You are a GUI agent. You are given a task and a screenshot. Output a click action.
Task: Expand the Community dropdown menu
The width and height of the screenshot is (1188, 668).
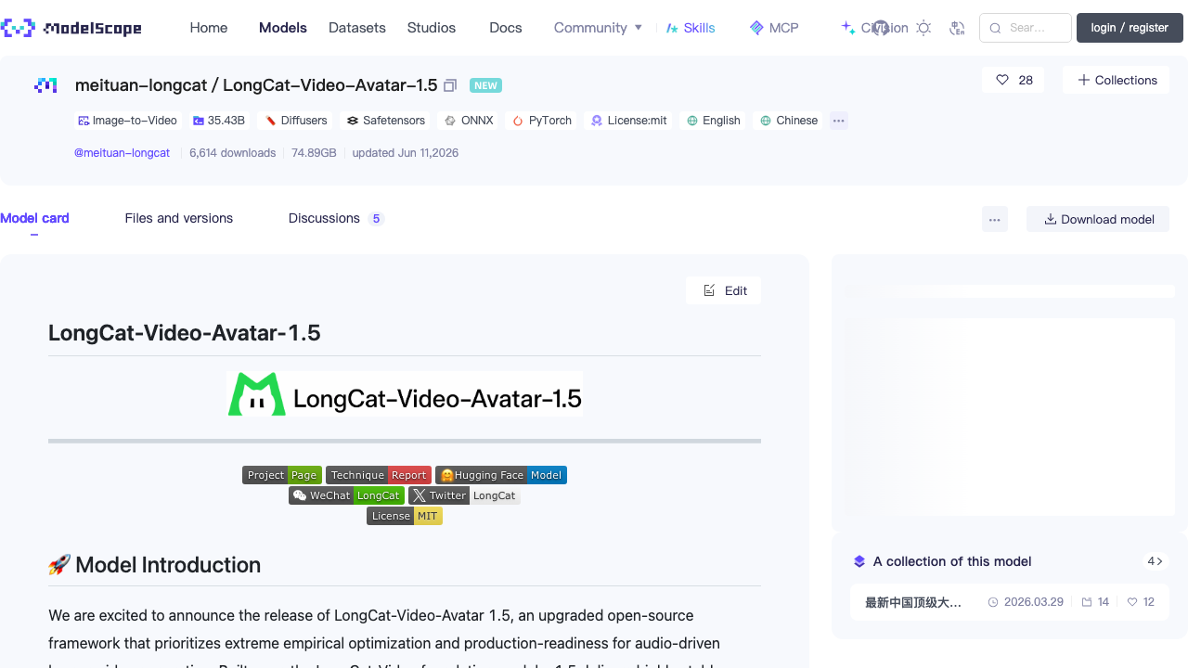click(x=598, y=28)
